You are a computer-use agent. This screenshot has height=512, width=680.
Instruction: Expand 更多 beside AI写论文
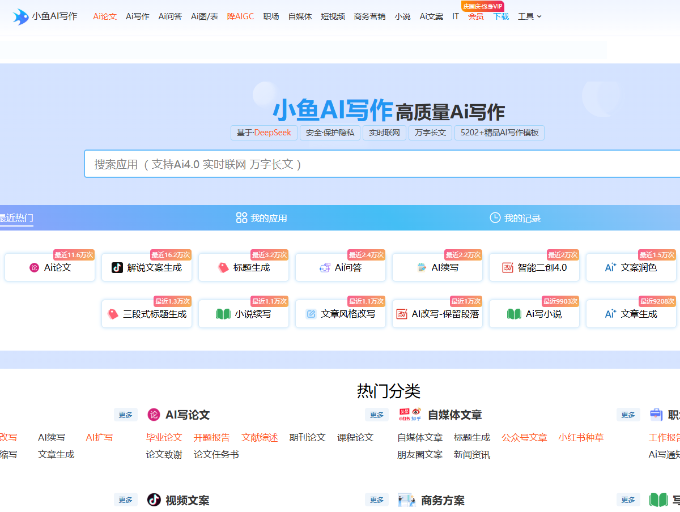coord(125,415)
